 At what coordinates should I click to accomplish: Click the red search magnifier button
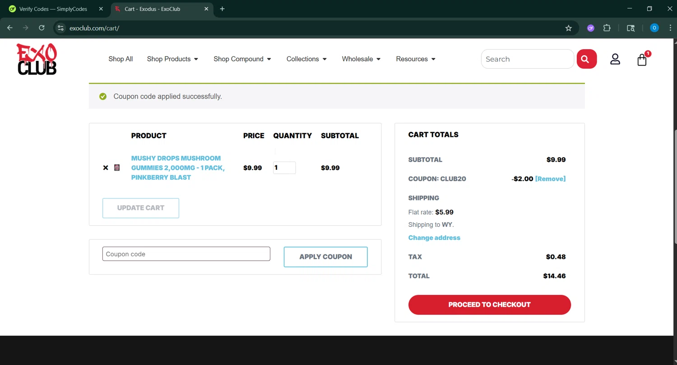coord(587,59)
